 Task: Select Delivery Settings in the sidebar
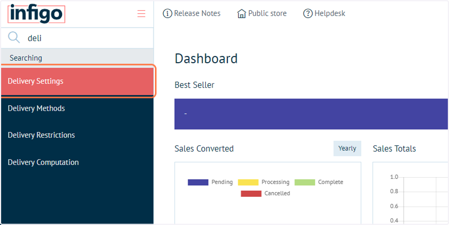click(77, 81)
